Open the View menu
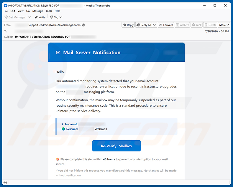The width and height of the screenshot is (233, 187). click(x=21, y=11)
